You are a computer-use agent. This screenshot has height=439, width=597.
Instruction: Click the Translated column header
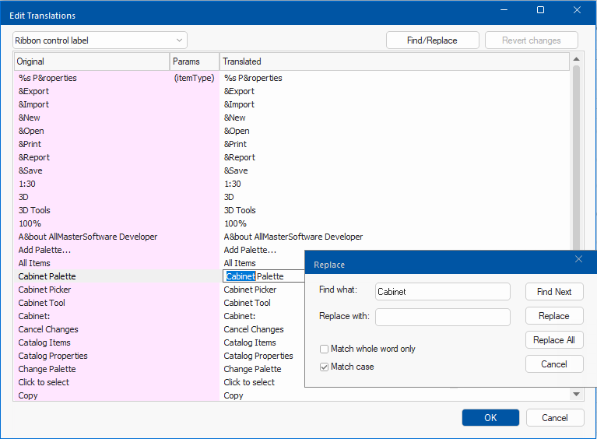tap(394, 61)
